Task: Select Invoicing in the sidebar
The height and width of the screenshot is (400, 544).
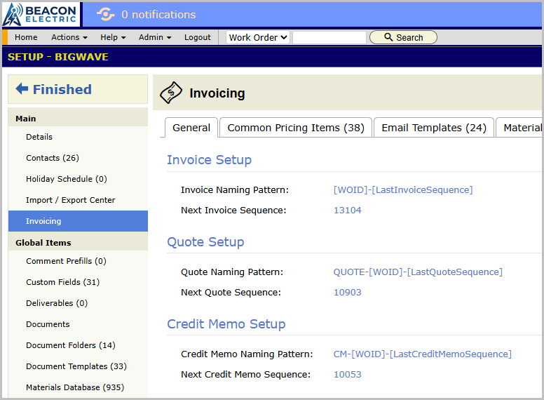Action: pos(78,221)
